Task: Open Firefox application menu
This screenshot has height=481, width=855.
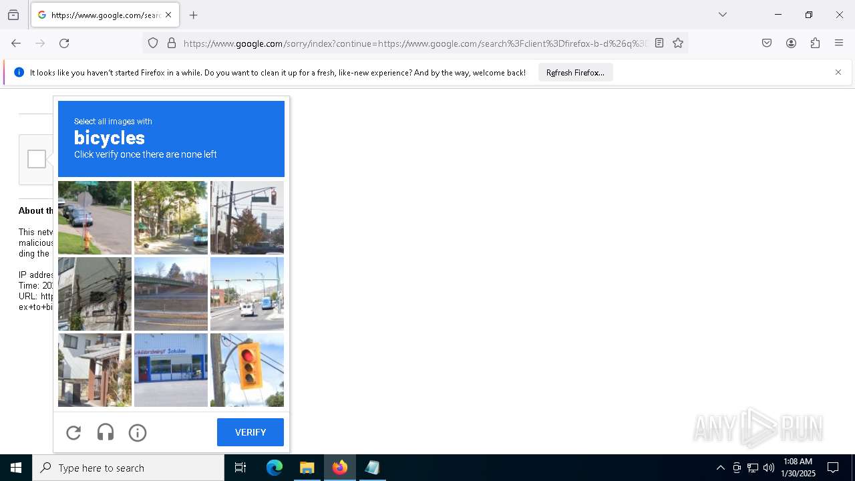Action: (x=839, y=43)
